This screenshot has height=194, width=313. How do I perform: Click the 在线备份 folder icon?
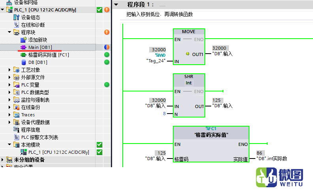(x=16, y=107)
